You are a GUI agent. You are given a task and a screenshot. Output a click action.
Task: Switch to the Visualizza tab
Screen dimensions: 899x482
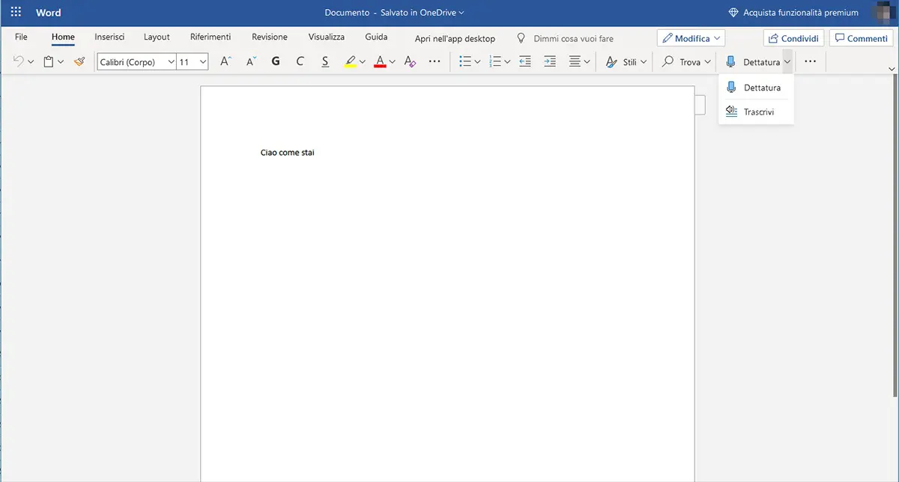click(327, 37)
